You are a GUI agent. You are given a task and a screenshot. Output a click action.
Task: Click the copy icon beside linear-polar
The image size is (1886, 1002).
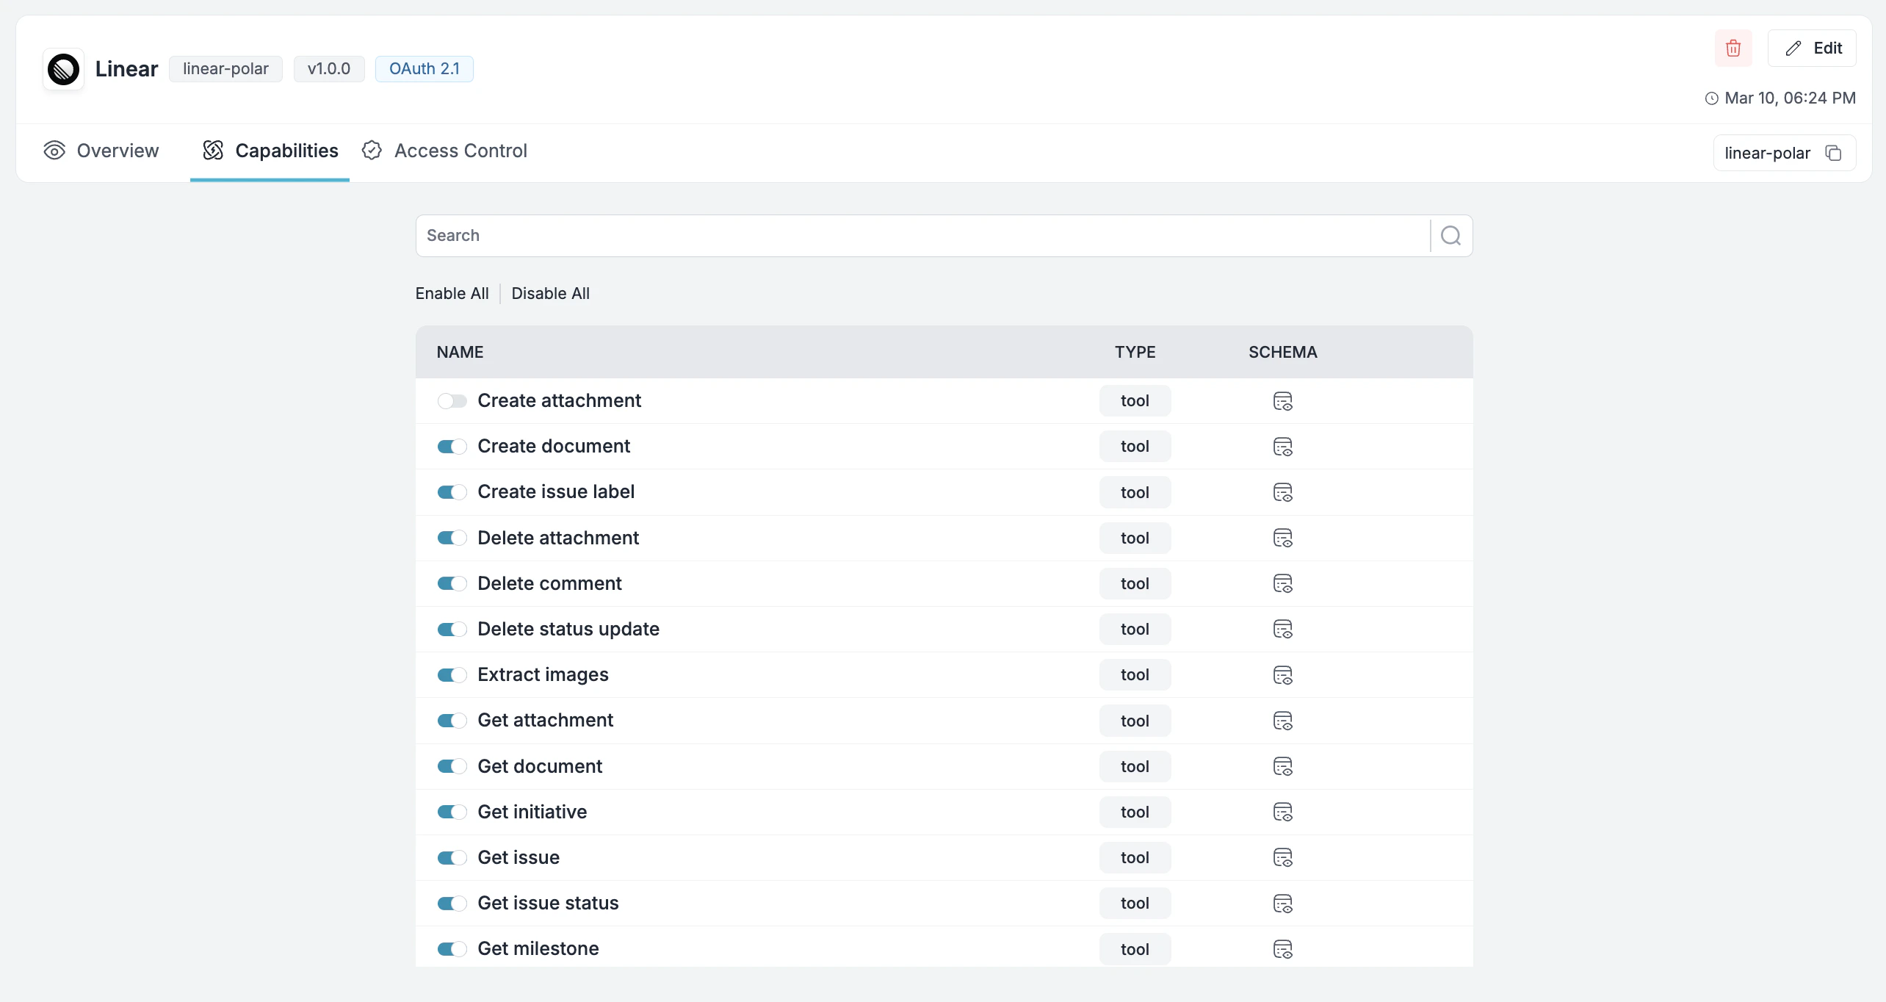[1834, 153]
